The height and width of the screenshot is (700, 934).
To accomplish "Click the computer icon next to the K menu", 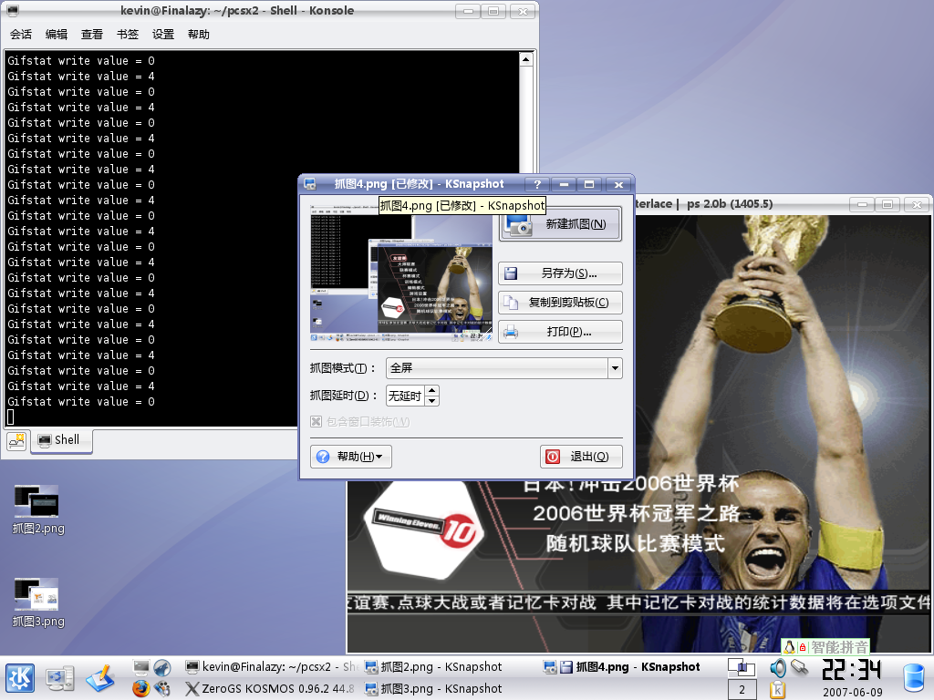I will pos(59,678).
